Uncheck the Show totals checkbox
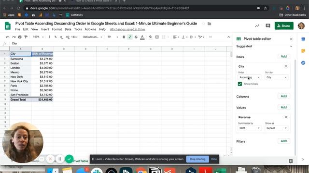 240,84
